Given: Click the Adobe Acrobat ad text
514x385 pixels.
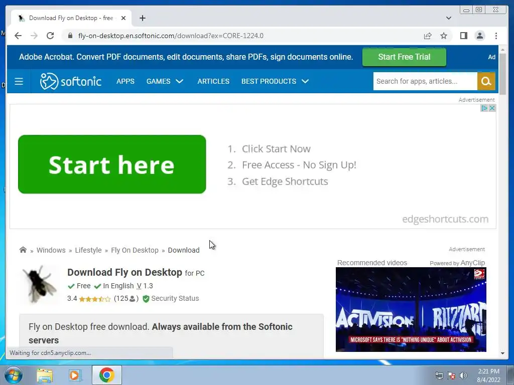Looking at the screenshot, I should [186, 57].
